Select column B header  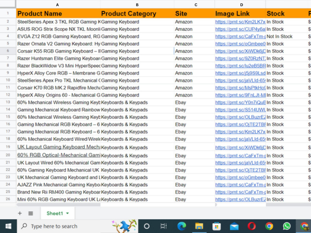137,5
